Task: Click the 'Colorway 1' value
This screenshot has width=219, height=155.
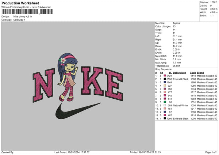Action: click(19, 20)
